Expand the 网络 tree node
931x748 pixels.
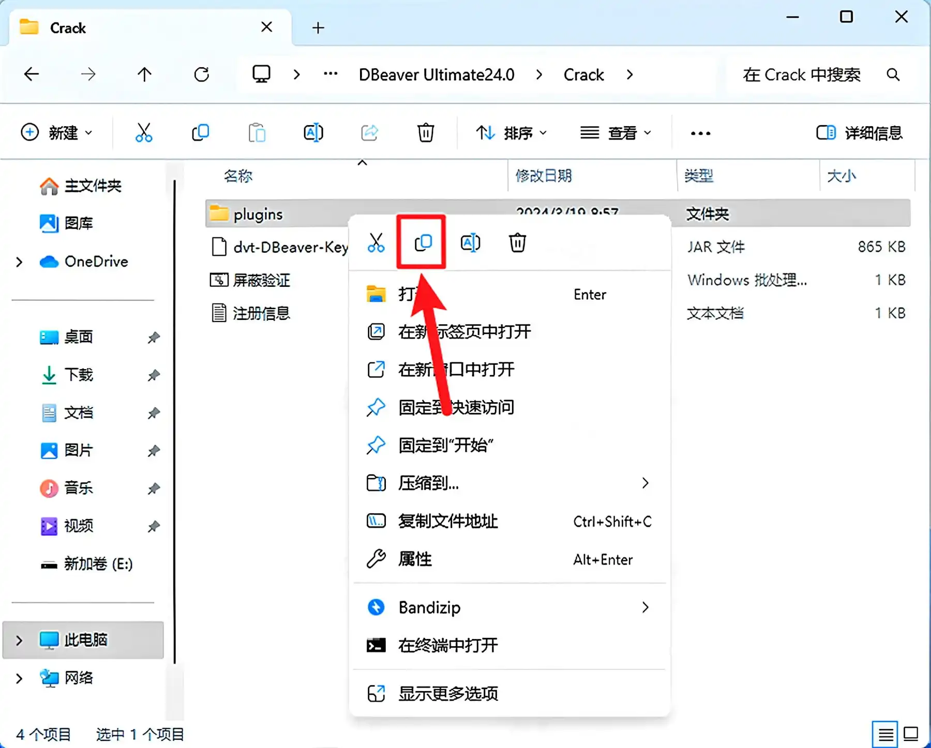pyautogui.click(x=19, y=678)
